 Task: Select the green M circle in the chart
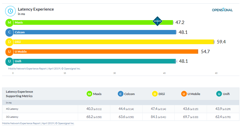[9, 23]
